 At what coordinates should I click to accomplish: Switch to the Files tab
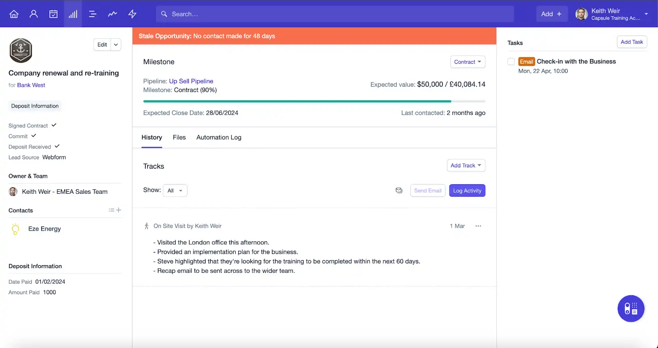tap(179, 137)
